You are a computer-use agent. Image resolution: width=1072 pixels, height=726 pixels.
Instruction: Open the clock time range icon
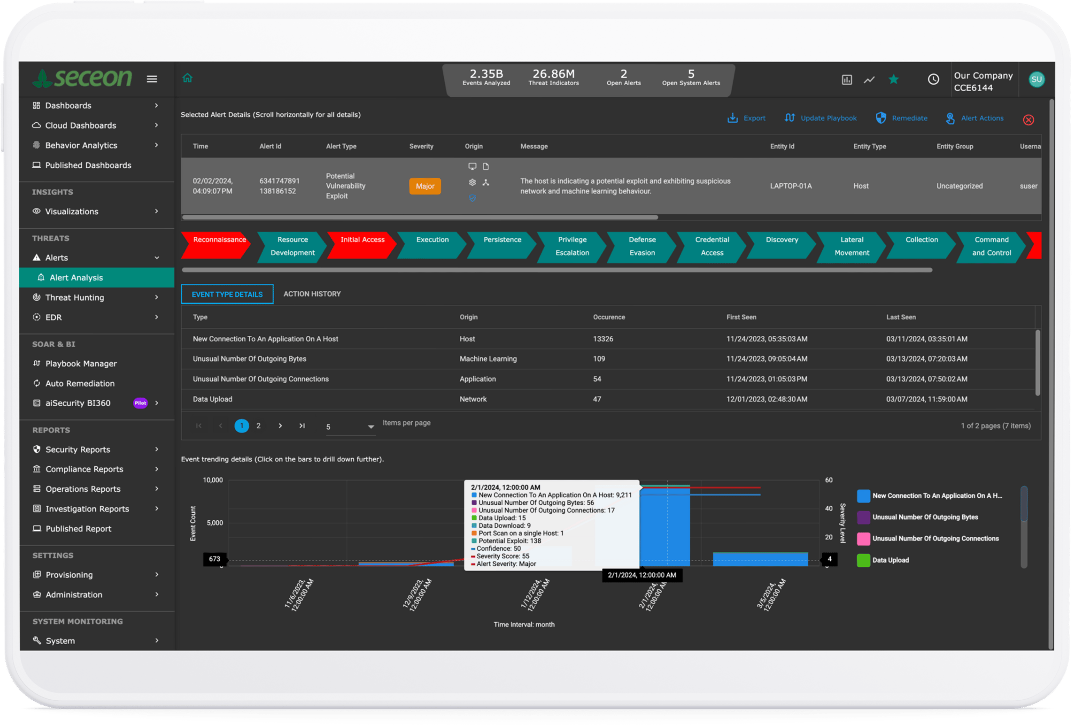[933, 79]
